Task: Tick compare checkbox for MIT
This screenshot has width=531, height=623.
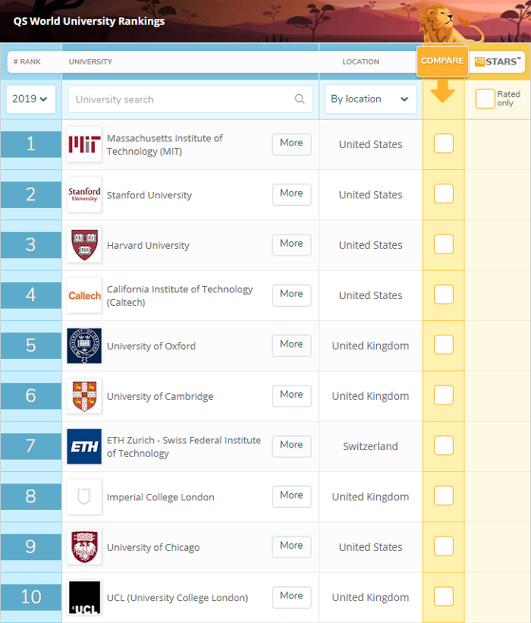Action: (x=444, y=143)
